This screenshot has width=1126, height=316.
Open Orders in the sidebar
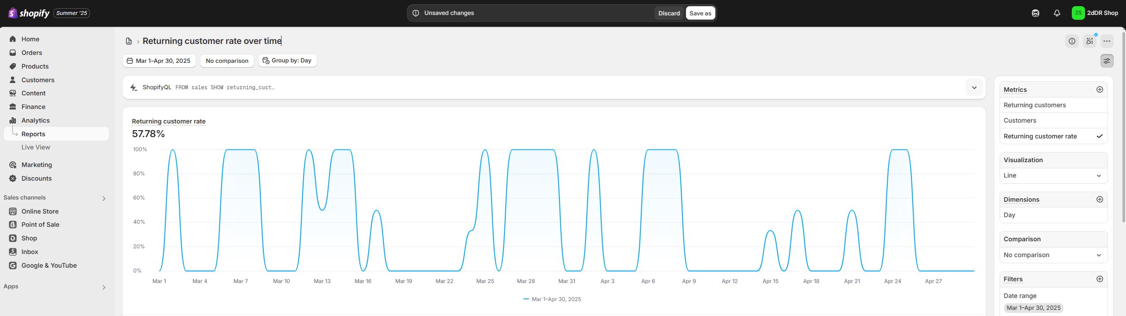point(32,53)
